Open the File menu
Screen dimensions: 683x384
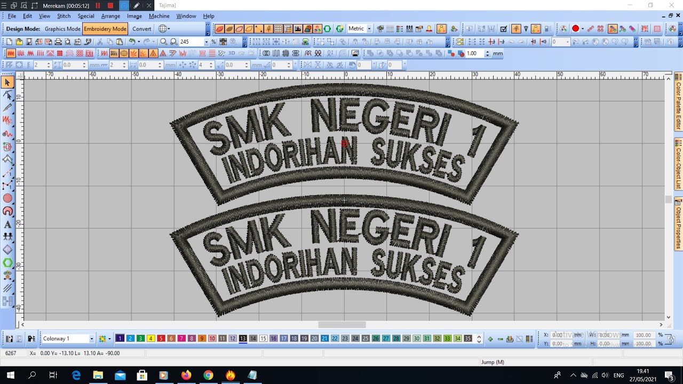12,16
